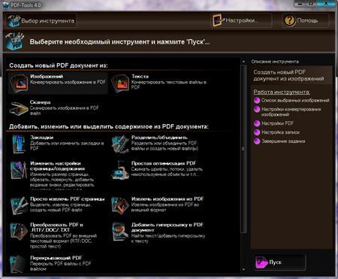
Task: Click description Сканировать изображения в PDF файл
Action: [x=65, y=111]
